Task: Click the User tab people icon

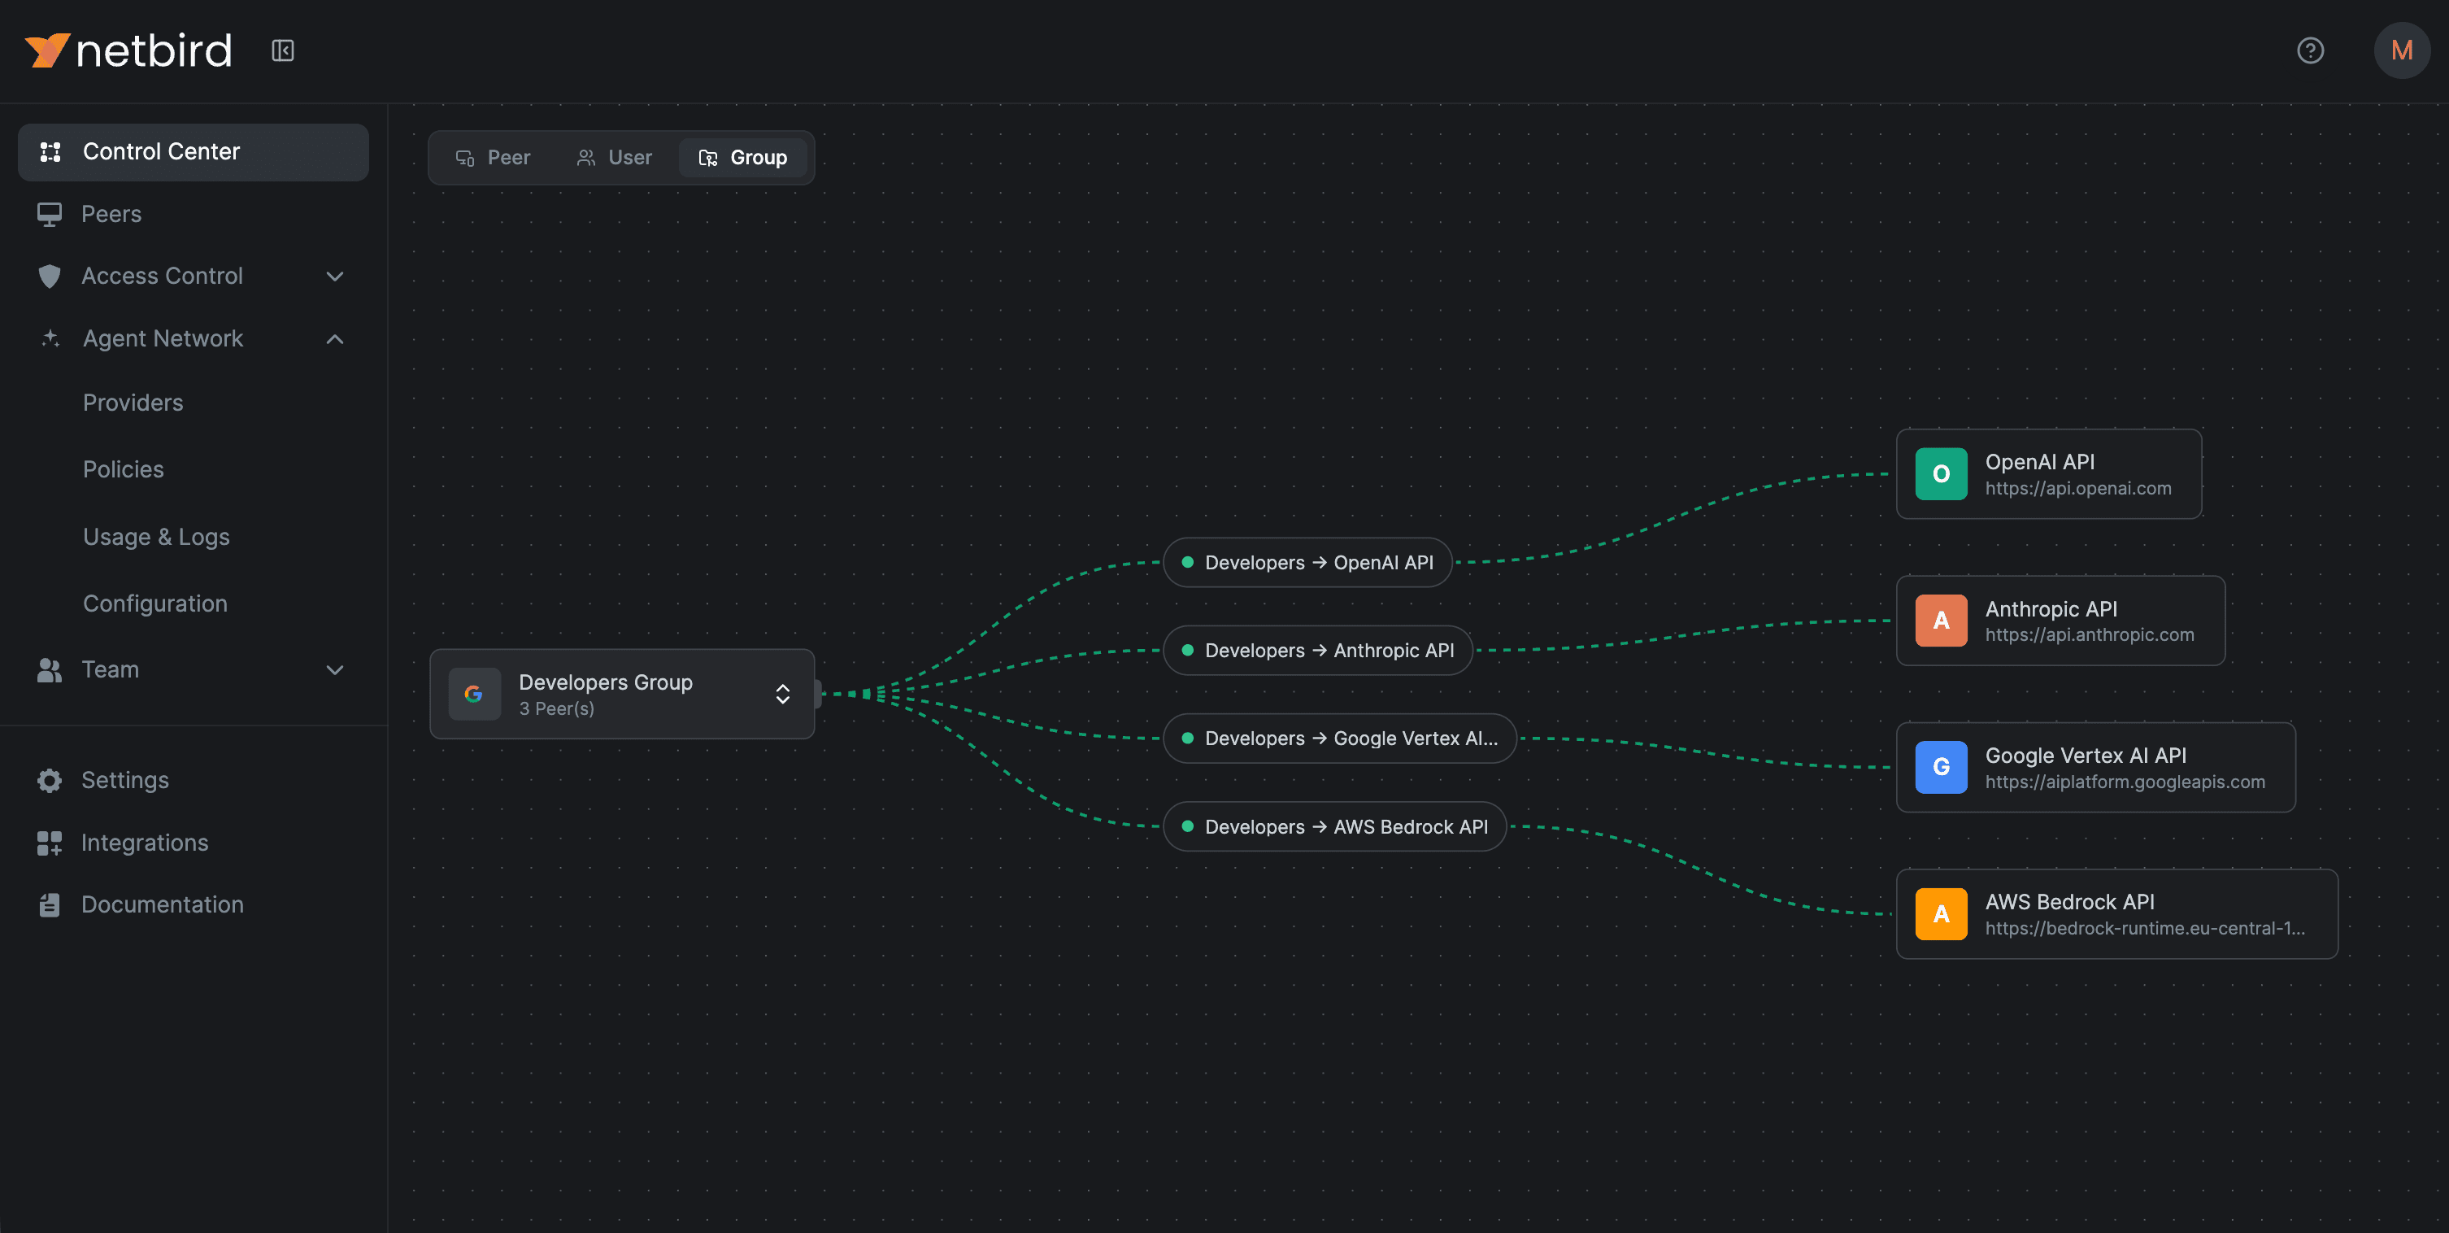Action: pos(585,158)
